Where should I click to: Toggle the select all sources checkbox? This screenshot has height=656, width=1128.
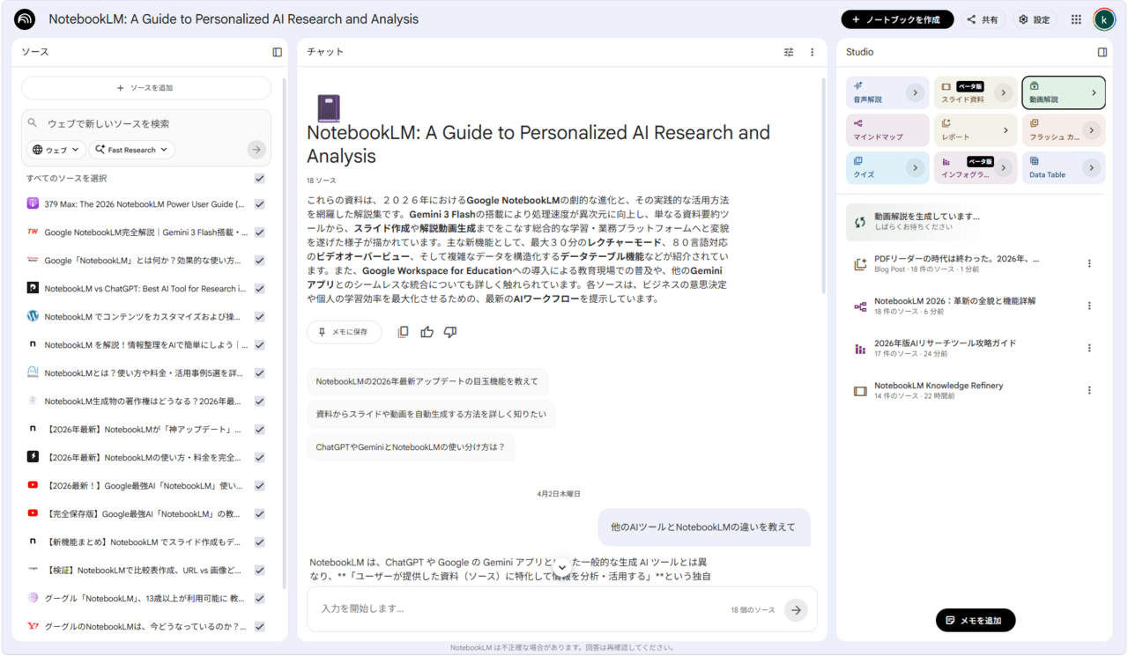coord(259,178)
